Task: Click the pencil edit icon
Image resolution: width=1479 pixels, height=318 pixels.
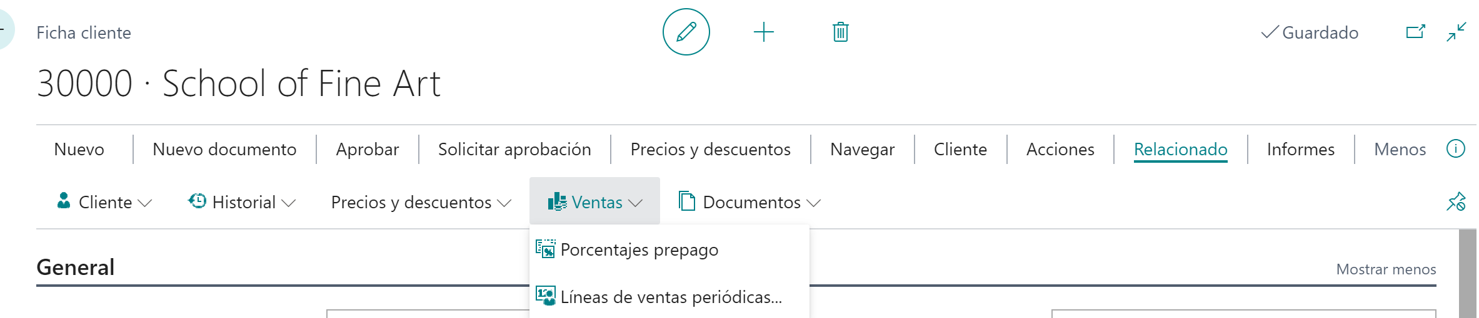Action: [x=686, y=32]
